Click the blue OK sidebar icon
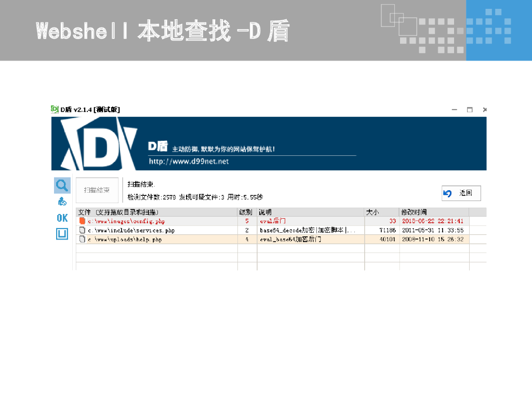The width and height of the screenshot is (532, 399). pyautogui.click(x=62, y=218)
